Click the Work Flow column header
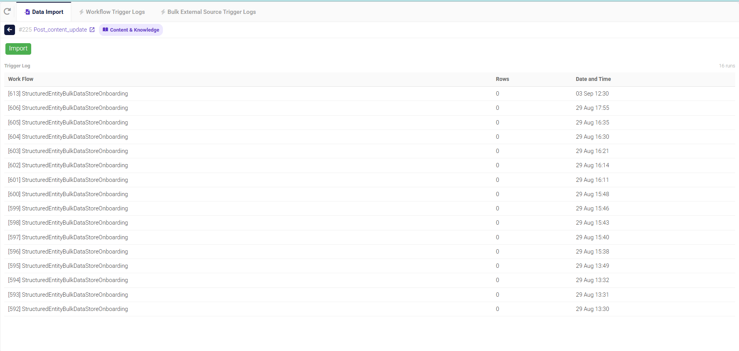 pos(21,79)
